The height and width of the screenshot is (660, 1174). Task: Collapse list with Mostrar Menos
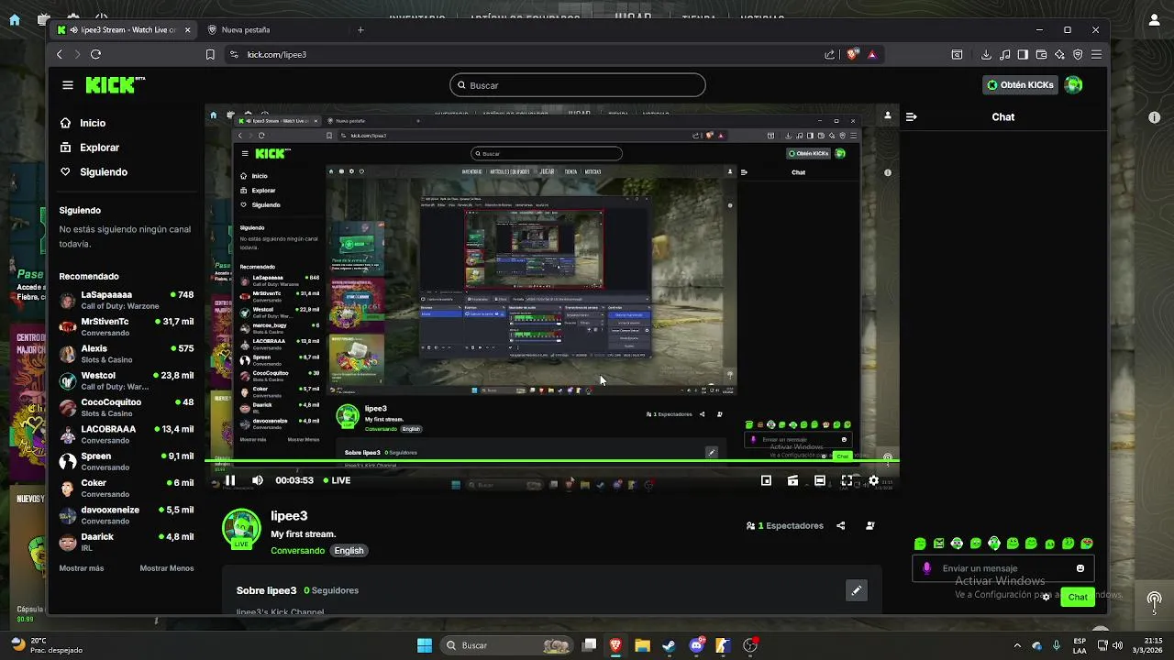[167, 568]
